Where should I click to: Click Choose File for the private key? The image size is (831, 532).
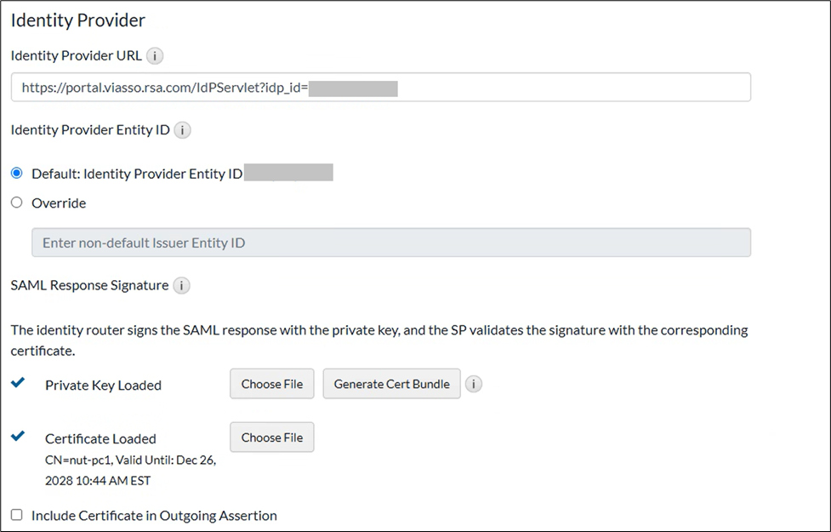[x=271, y=384]
